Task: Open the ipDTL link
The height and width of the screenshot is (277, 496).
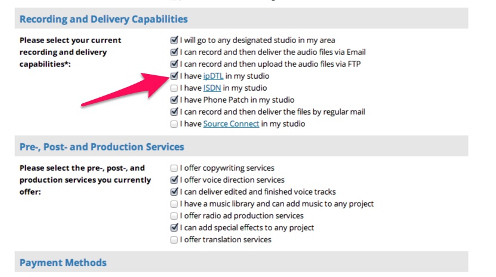Action: tap(213, 76)
